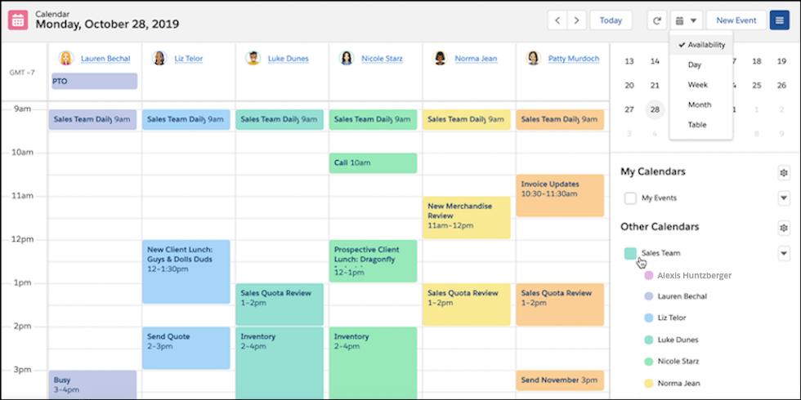This screenshot has height=400, width=801.
Task: Click Liz Telor's avatar
Action: (x=159, y=58)
